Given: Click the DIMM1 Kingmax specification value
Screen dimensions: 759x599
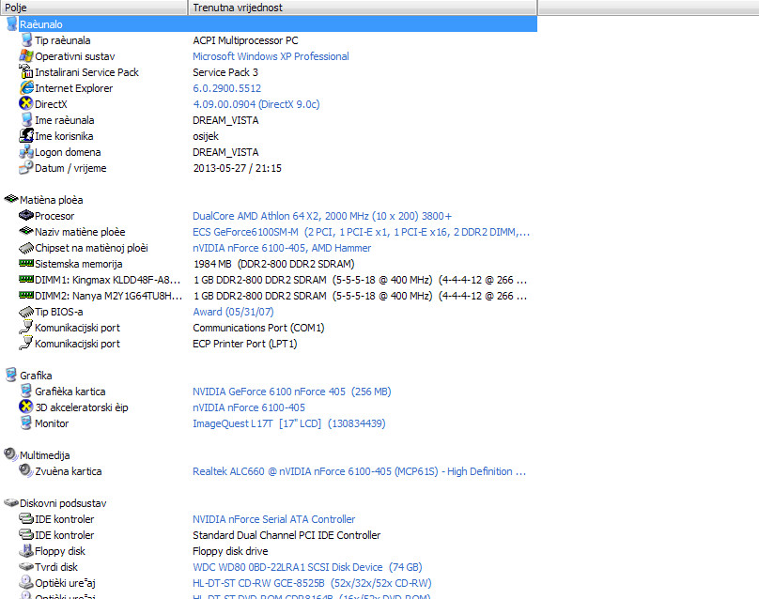Looking at the screenshot, I should (x=360, y=280).
